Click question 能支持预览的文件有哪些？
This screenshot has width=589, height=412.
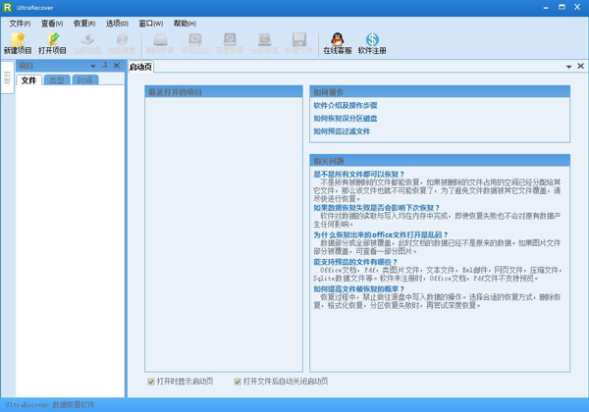click(x=355, y=262)
